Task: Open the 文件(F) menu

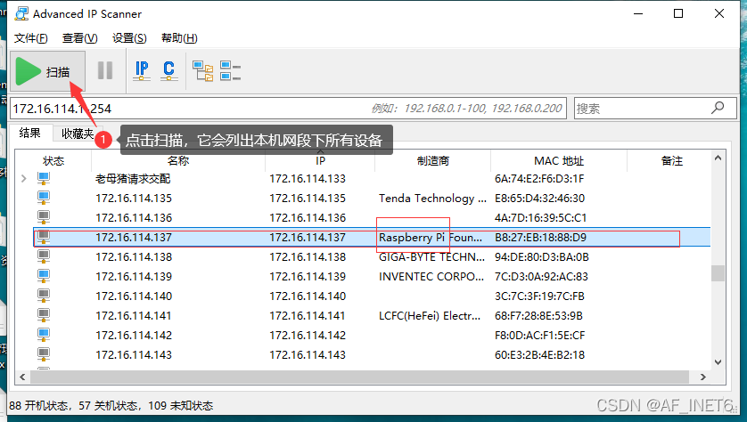Action: click(x=30, y=38)
